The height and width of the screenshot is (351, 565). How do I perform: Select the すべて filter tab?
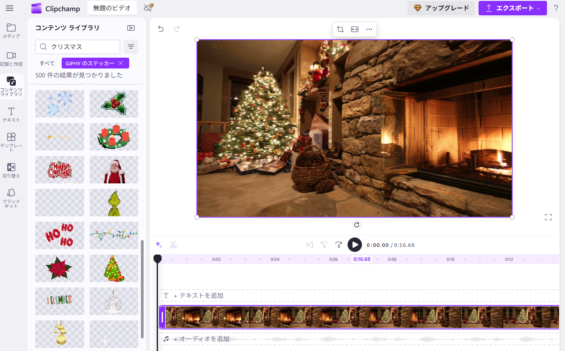click(47, 63)
